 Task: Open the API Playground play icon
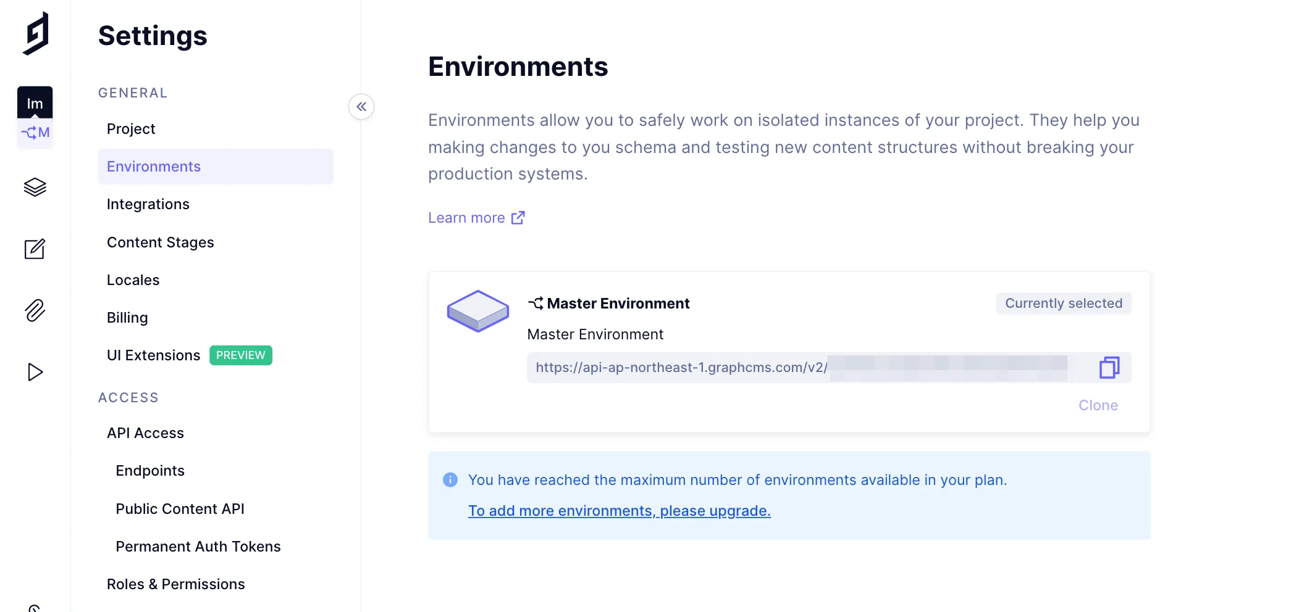[x=35, y=372]
